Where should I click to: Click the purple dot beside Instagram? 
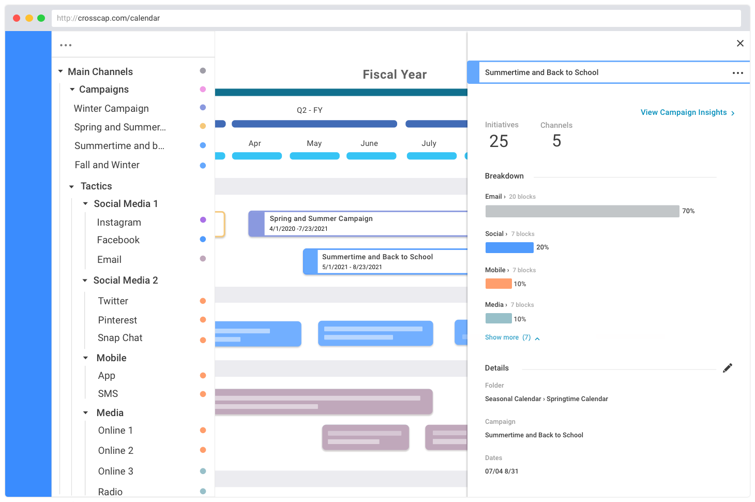click(203, 220)
